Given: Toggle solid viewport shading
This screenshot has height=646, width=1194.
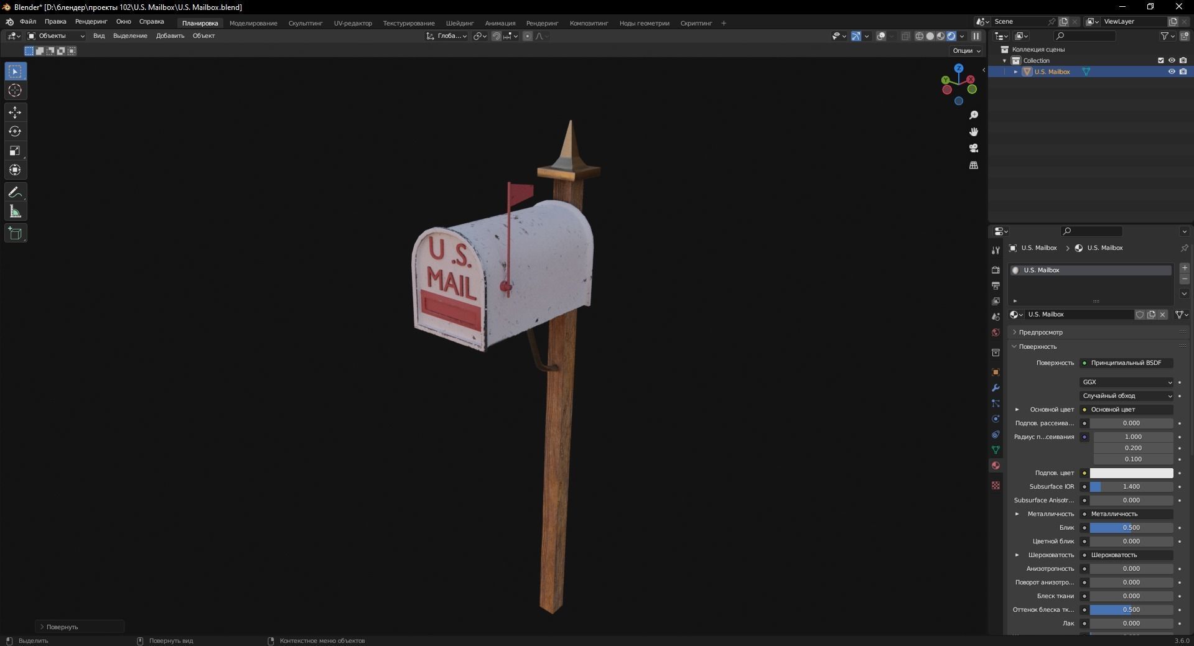Looking at the screenshot, I should [930, 36].
